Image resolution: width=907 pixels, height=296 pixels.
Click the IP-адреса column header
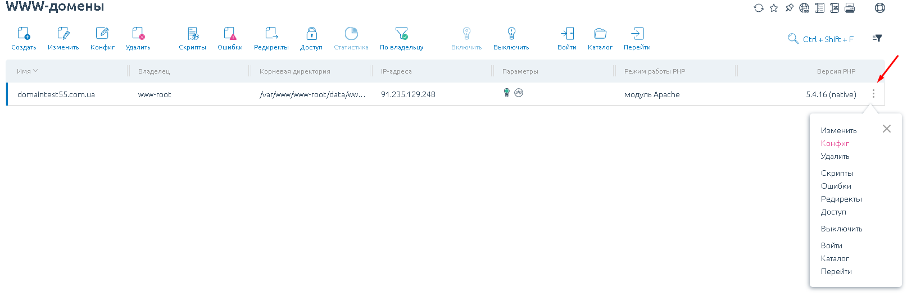click(396, 71)
